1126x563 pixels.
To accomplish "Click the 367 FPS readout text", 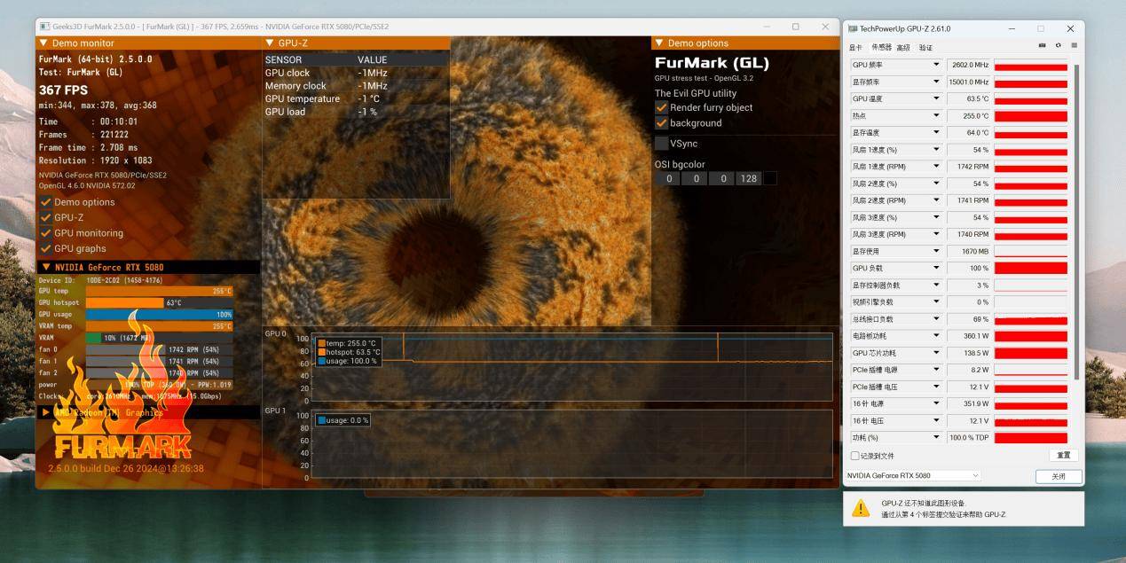I will 63,90.
